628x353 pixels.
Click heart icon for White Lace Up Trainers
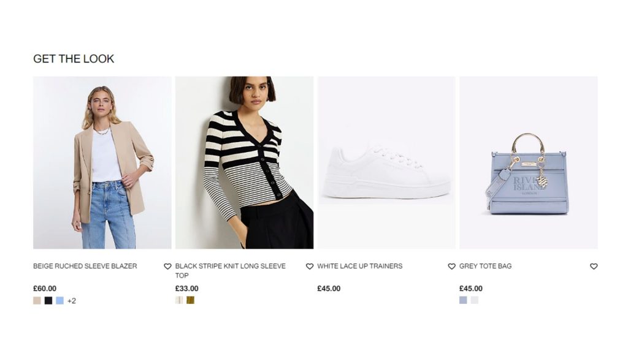pos(451,267)
